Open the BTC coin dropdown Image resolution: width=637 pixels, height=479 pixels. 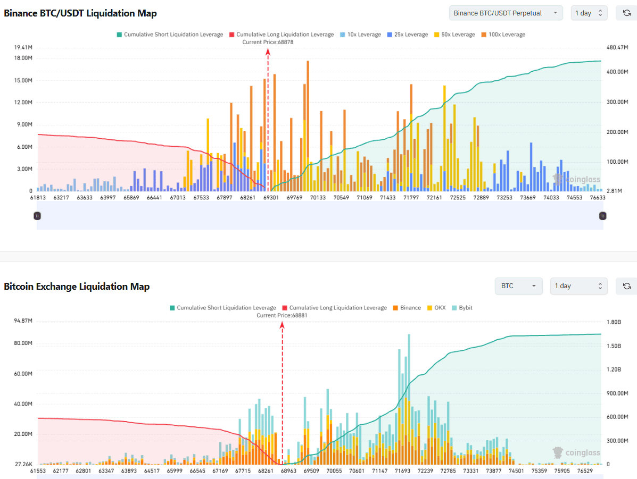518,286
